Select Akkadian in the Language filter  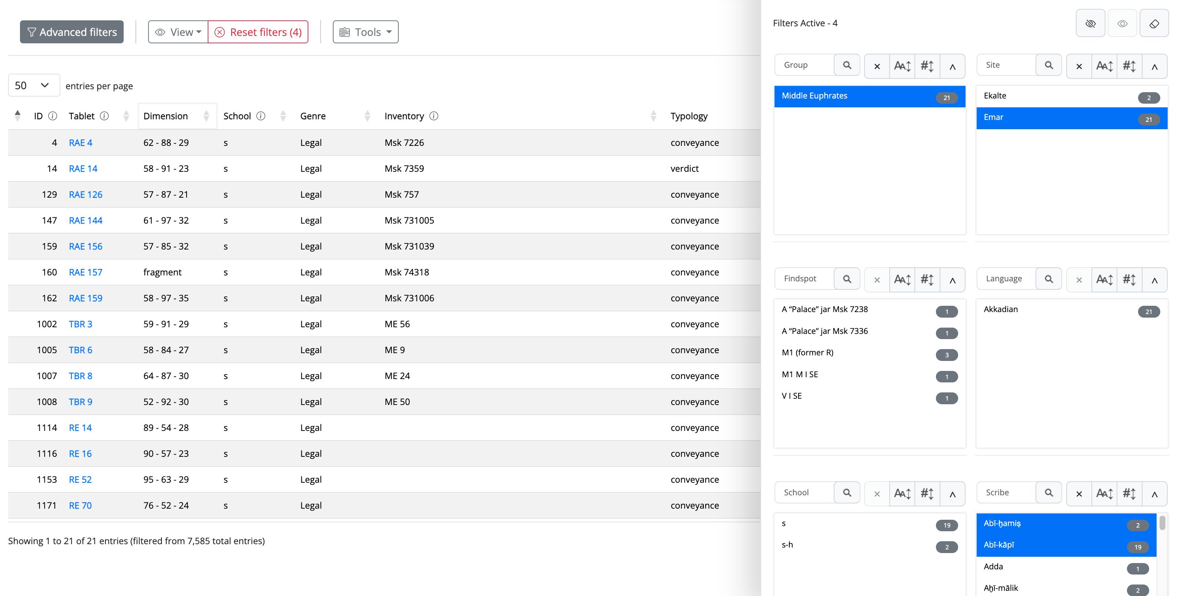[x=1072, y=310]
